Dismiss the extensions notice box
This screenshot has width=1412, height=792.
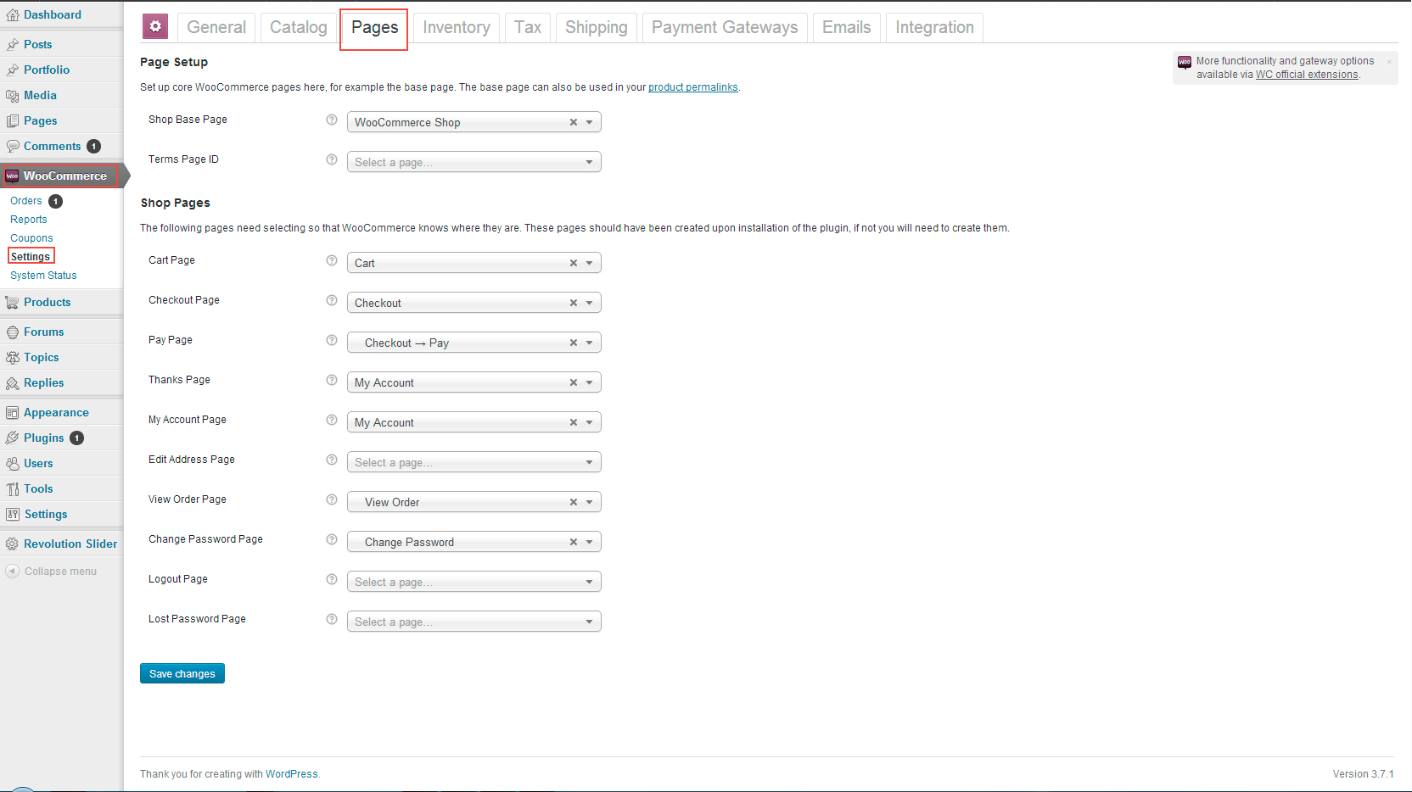coord(1389,61)
